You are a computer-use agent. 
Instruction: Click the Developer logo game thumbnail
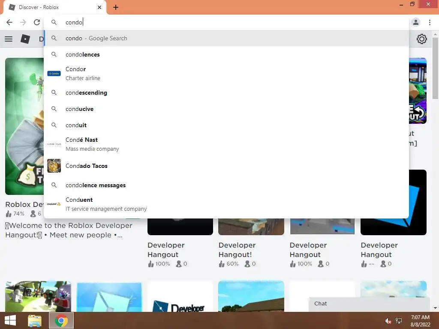point(180,296)
